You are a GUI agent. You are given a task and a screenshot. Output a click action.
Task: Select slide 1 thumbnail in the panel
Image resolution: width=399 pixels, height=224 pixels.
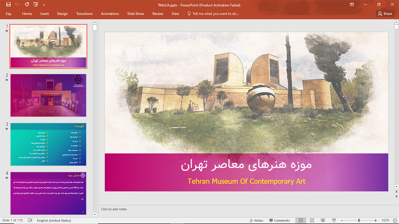[x=48, y=46]
